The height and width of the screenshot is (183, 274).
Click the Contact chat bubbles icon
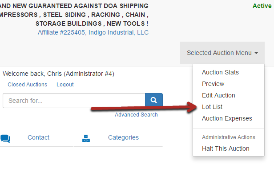click(x=5, y=139)
